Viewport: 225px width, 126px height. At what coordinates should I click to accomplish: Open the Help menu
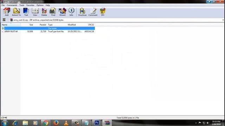[x=48, y=5]
